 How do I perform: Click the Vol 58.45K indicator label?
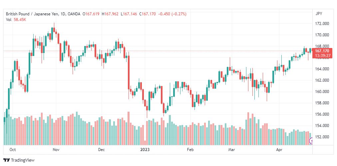(16, 19)
